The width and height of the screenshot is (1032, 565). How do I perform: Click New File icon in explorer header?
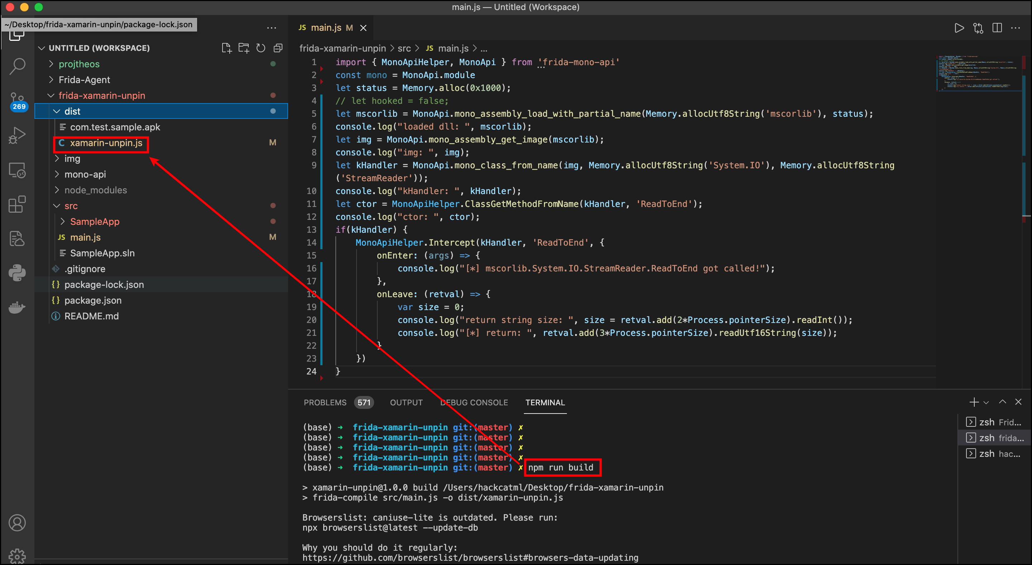[226, 48]
